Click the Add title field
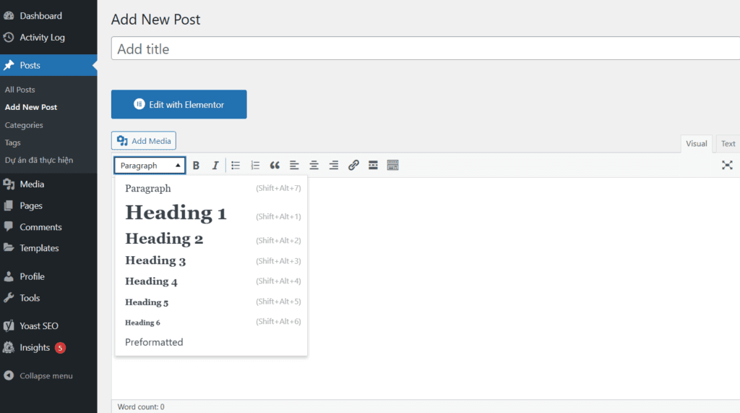 [425, 48]
